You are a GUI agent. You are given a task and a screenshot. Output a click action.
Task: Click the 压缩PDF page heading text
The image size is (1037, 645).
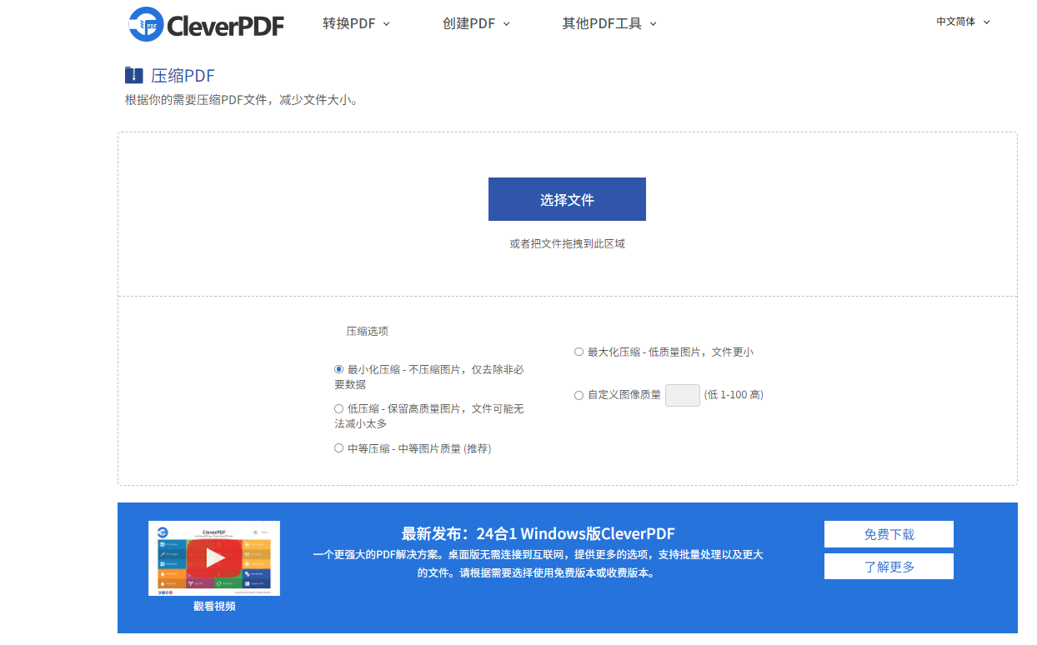(x=183, y=76)
